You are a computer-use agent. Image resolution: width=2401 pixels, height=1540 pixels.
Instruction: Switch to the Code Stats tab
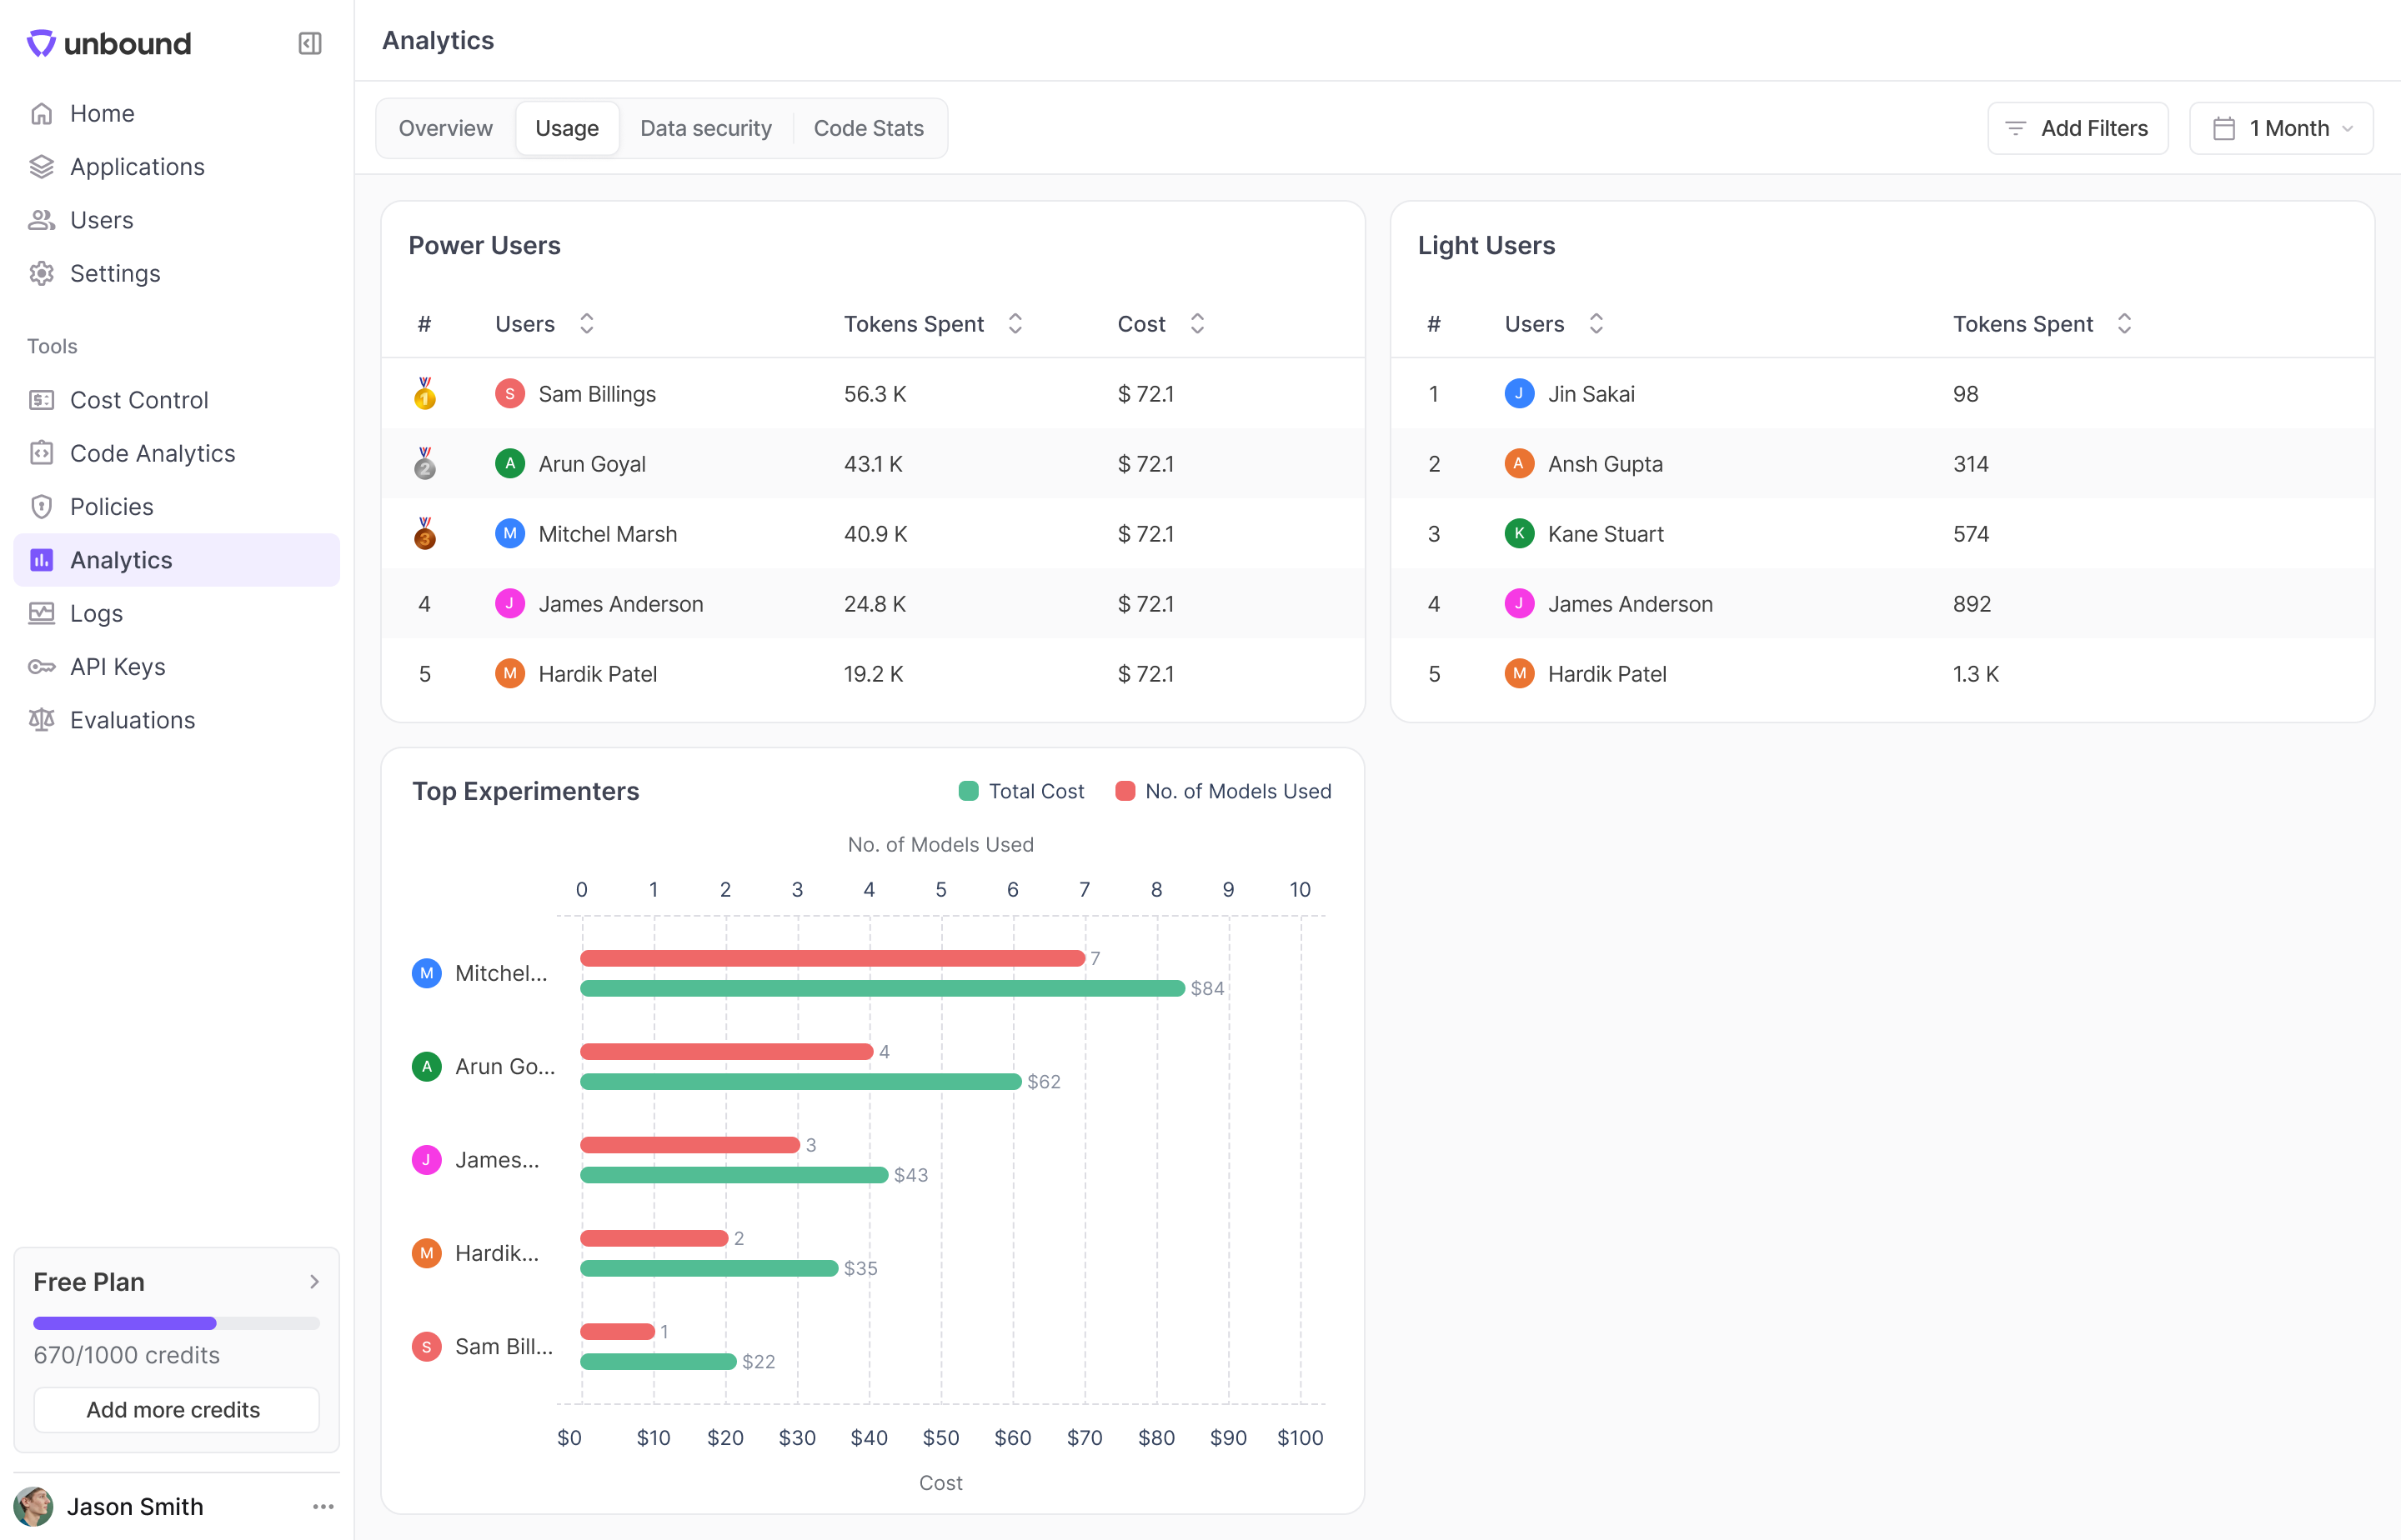pos(867,128)
